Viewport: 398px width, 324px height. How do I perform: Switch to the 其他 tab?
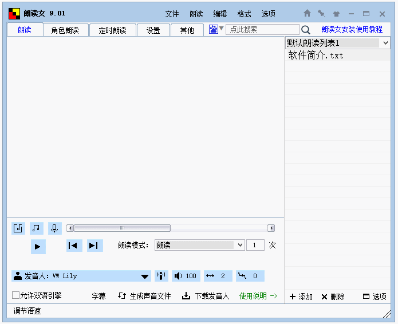click(187, 30)
